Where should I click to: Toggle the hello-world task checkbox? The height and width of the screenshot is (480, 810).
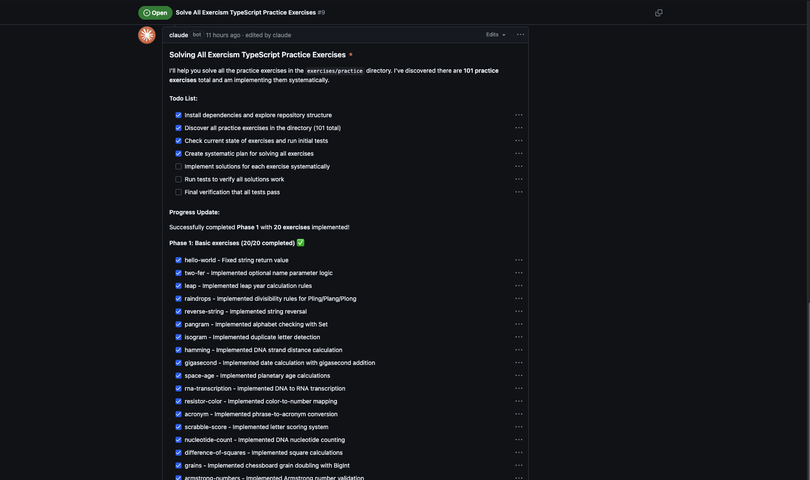179,260
